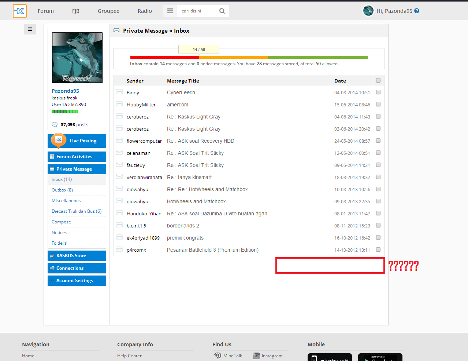
Task: Click envelope icon beside p4rcomx row
Action: (x=119, y=249)
